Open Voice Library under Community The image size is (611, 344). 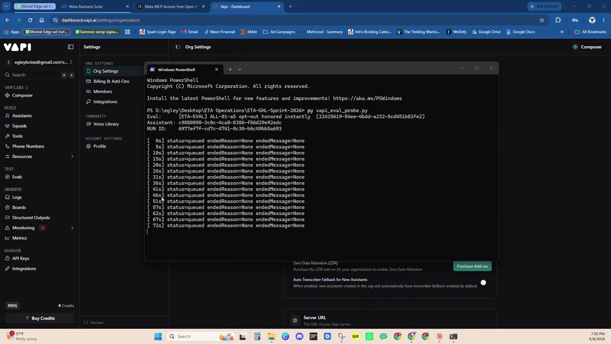point(106,124)
